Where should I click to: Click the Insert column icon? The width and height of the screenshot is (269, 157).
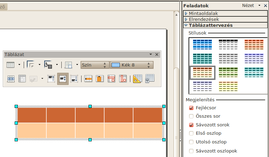pos(100,79)
